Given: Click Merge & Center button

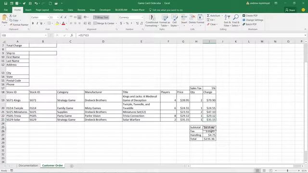Looking at the screenshot, I should 104,24.
